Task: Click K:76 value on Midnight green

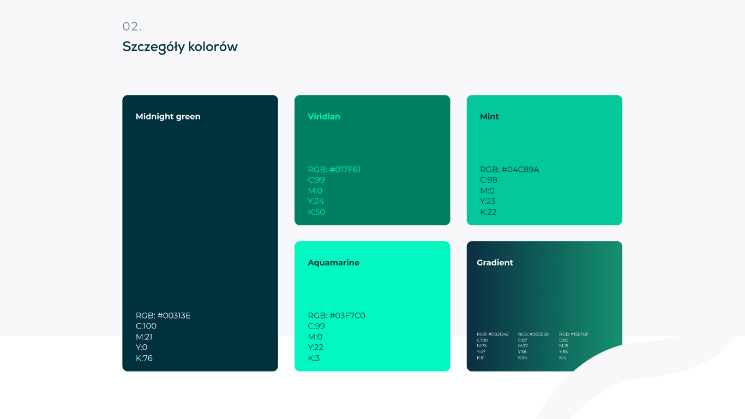Action: pos(144,358)
